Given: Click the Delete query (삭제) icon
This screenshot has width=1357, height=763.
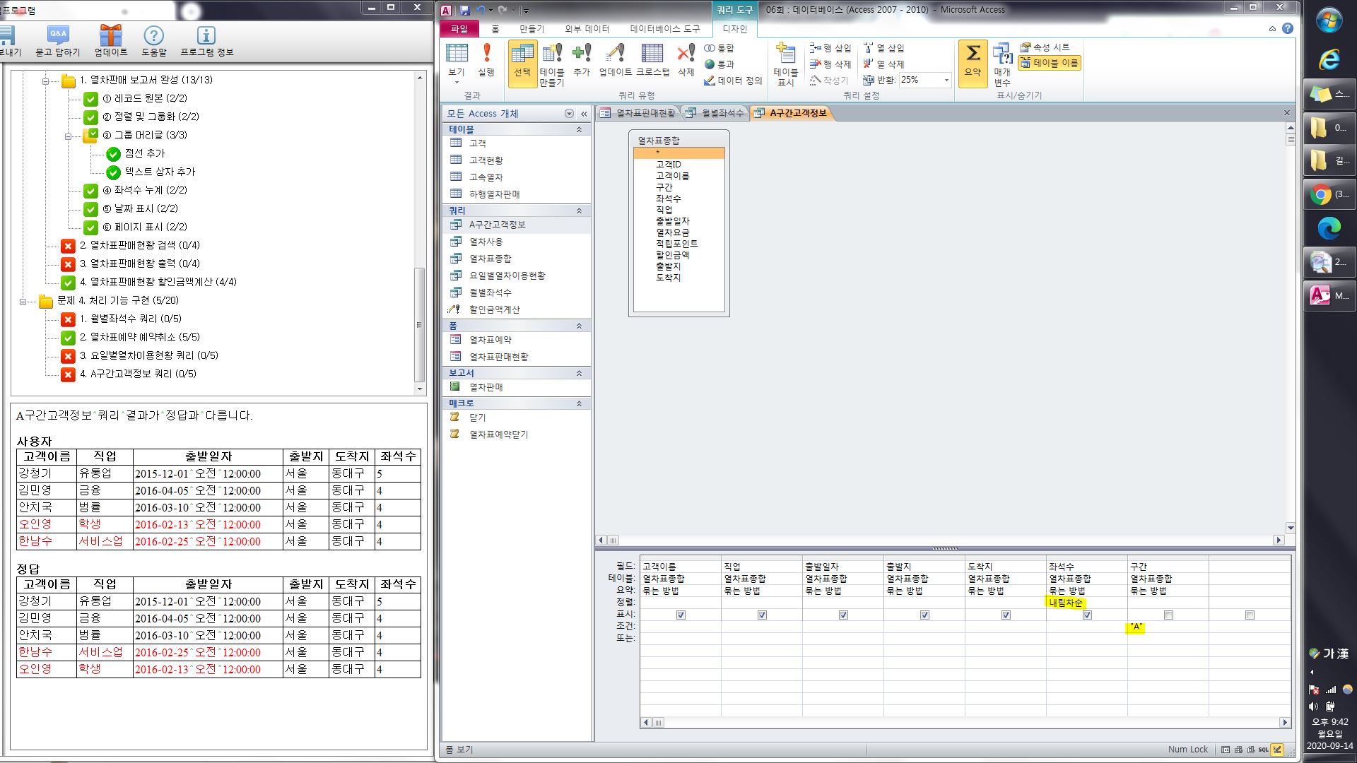Looking at the screenshot, I should pyautogui.click(x=686, y=59).
